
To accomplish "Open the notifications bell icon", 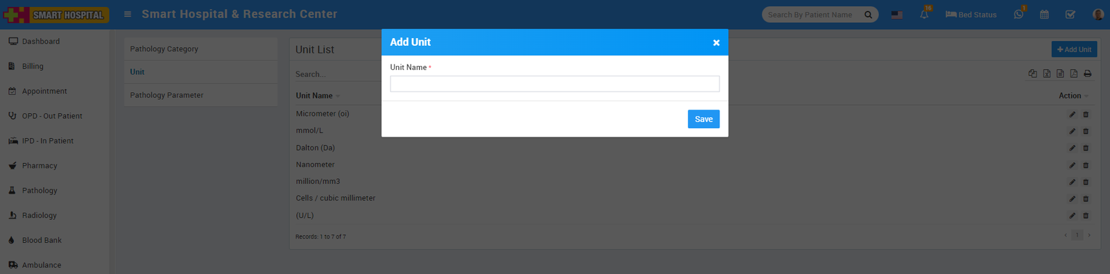I will (924, 15).
